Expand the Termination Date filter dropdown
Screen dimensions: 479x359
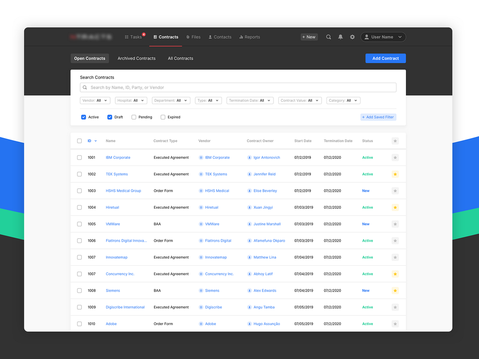(250, 100)
